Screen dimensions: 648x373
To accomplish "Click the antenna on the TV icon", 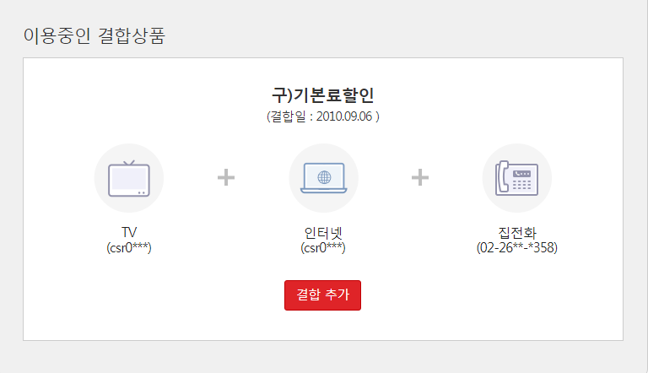I will (x=129, y=163).
